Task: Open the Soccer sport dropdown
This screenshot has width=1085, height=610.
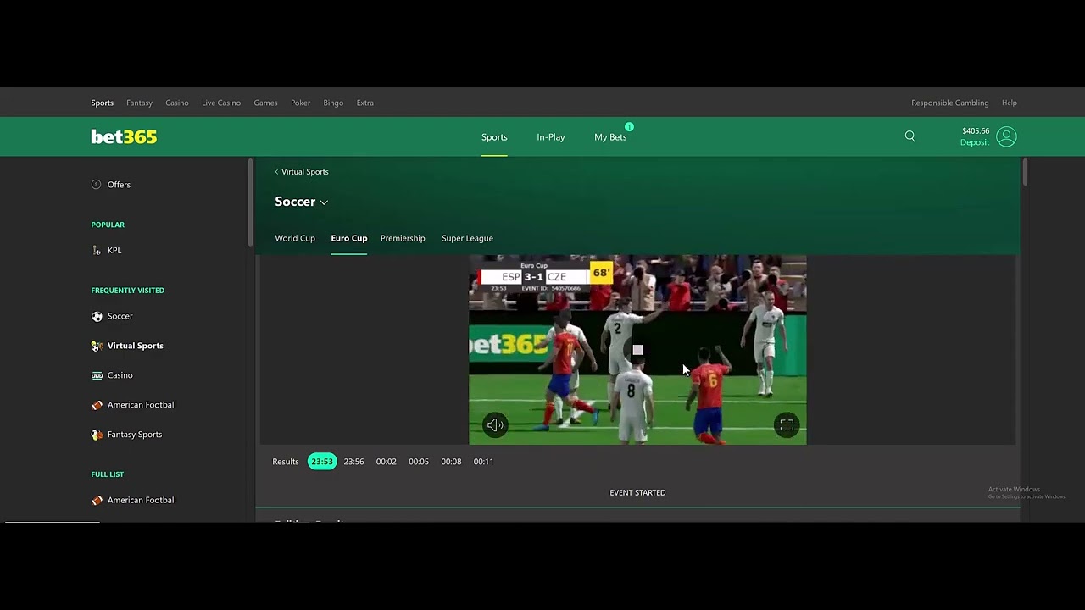Action: tap(301, 202)
